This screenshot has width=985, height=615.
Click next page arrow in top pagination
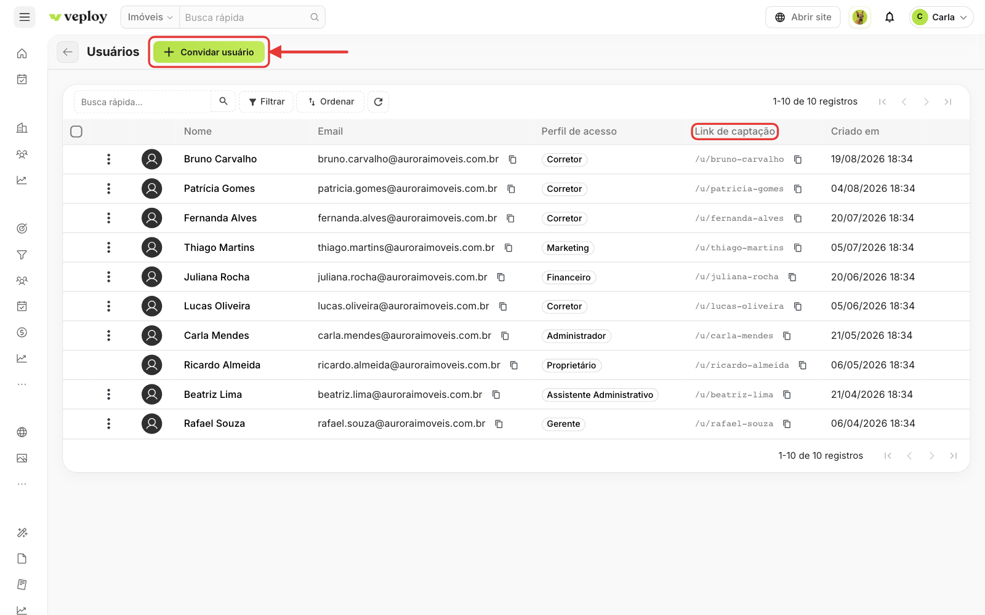click(x=926, y=102)
